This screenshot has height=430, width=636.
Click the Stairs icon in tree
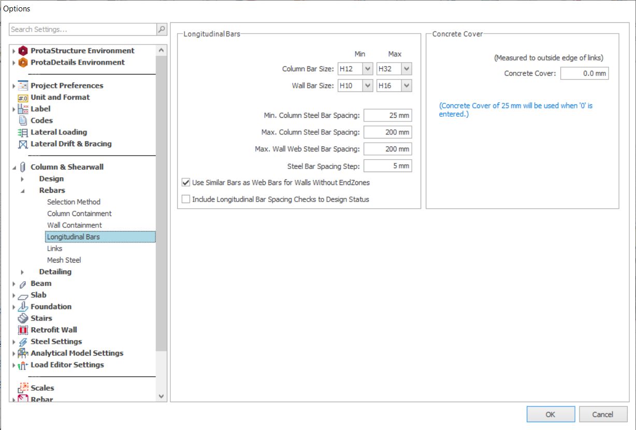click(x=23, y=318)
